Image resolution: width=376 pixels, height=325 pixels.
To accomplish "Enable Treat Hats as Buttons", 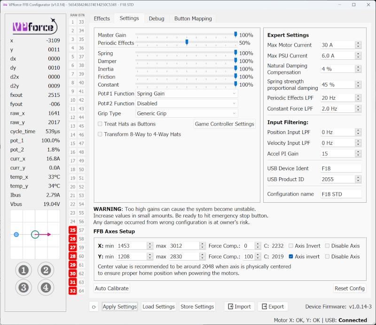I will 100,124.
